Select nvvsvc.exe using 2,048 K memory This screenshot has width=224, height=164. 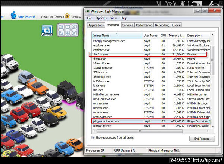(x=151, y=112)
